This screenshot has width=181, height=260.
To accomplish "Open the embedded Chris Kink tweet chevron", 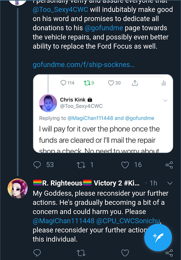I will pyautogui.click(x=165, y=101).
